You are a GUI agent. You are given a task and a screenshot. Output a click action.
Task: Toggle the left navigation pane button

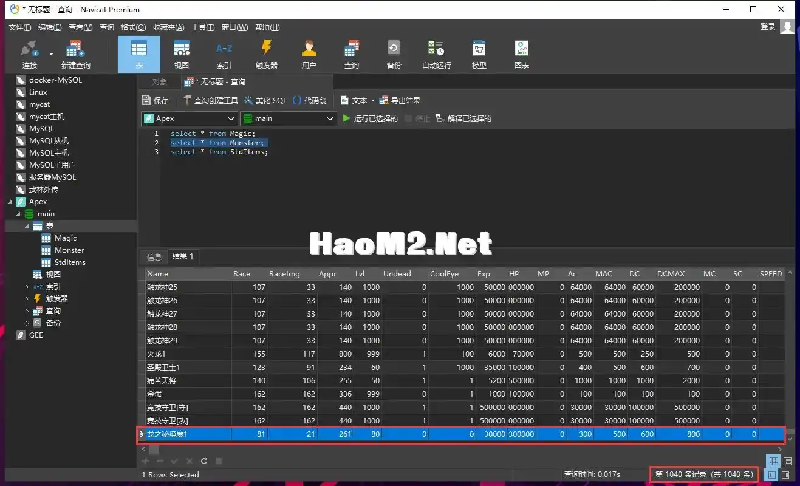point(772,474)
